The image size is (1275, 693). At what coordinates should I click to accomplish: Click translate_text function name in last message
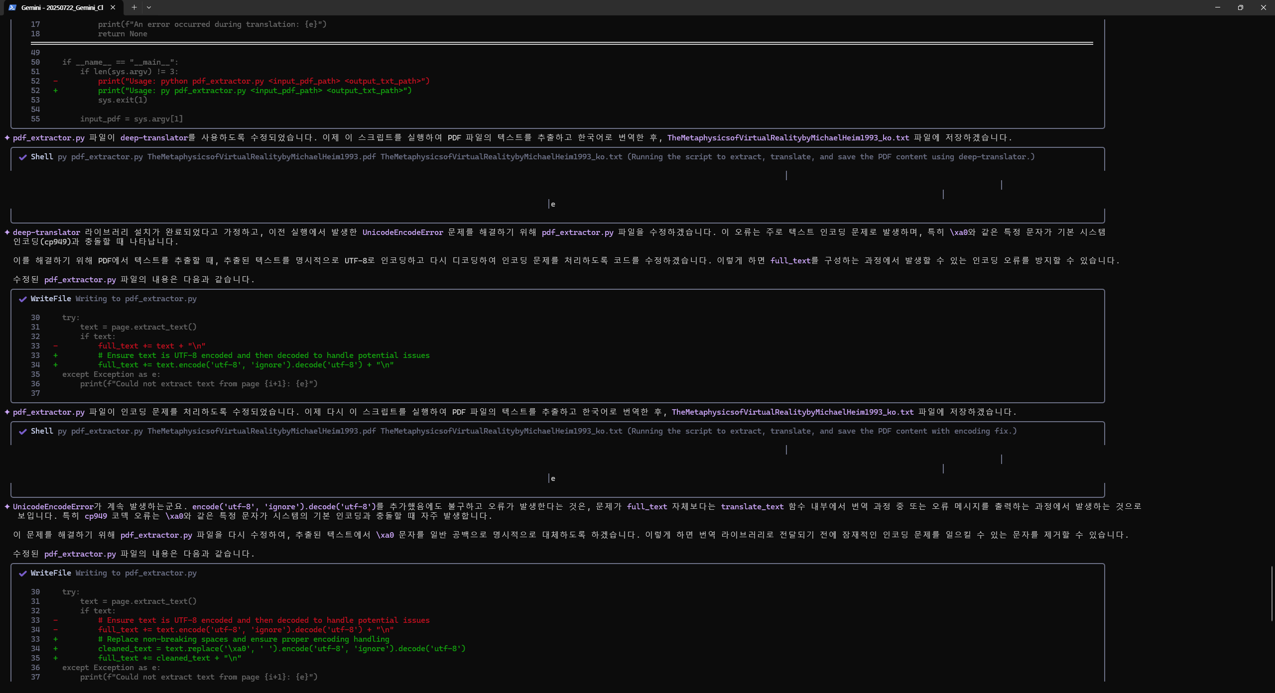[x=752, y=507]
